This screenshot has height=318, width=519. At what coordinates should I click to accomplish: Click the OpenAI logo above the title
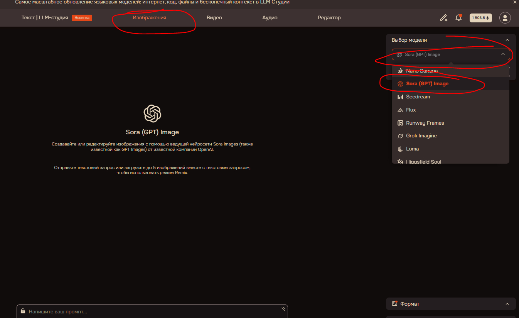coord(152,113)
